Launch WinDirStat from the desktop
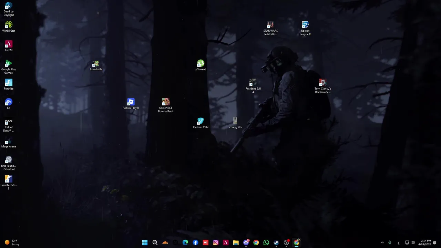 coord(9,27)
